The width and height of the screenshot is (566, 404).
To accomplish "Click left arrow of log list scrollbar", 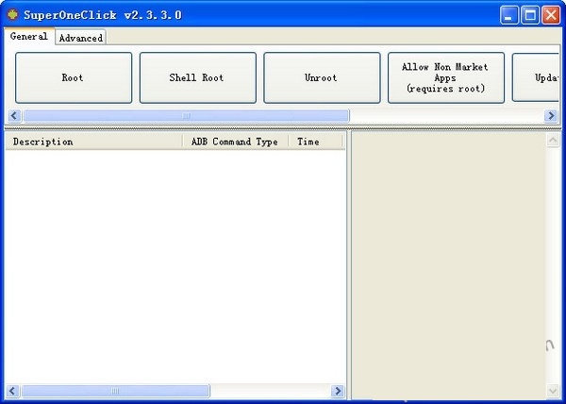I will [x=12, y=391].
